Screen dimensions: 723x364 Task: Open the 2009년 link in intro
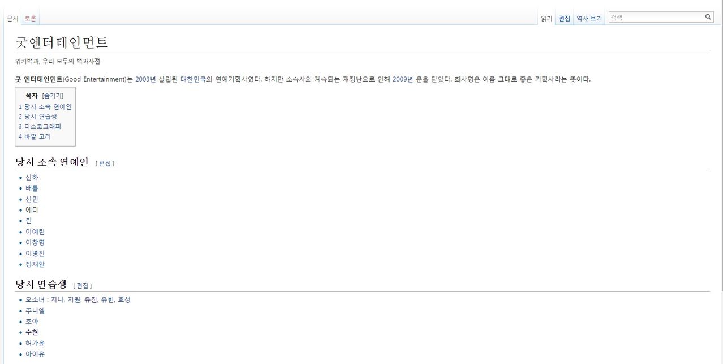click(x=403, y=79)
